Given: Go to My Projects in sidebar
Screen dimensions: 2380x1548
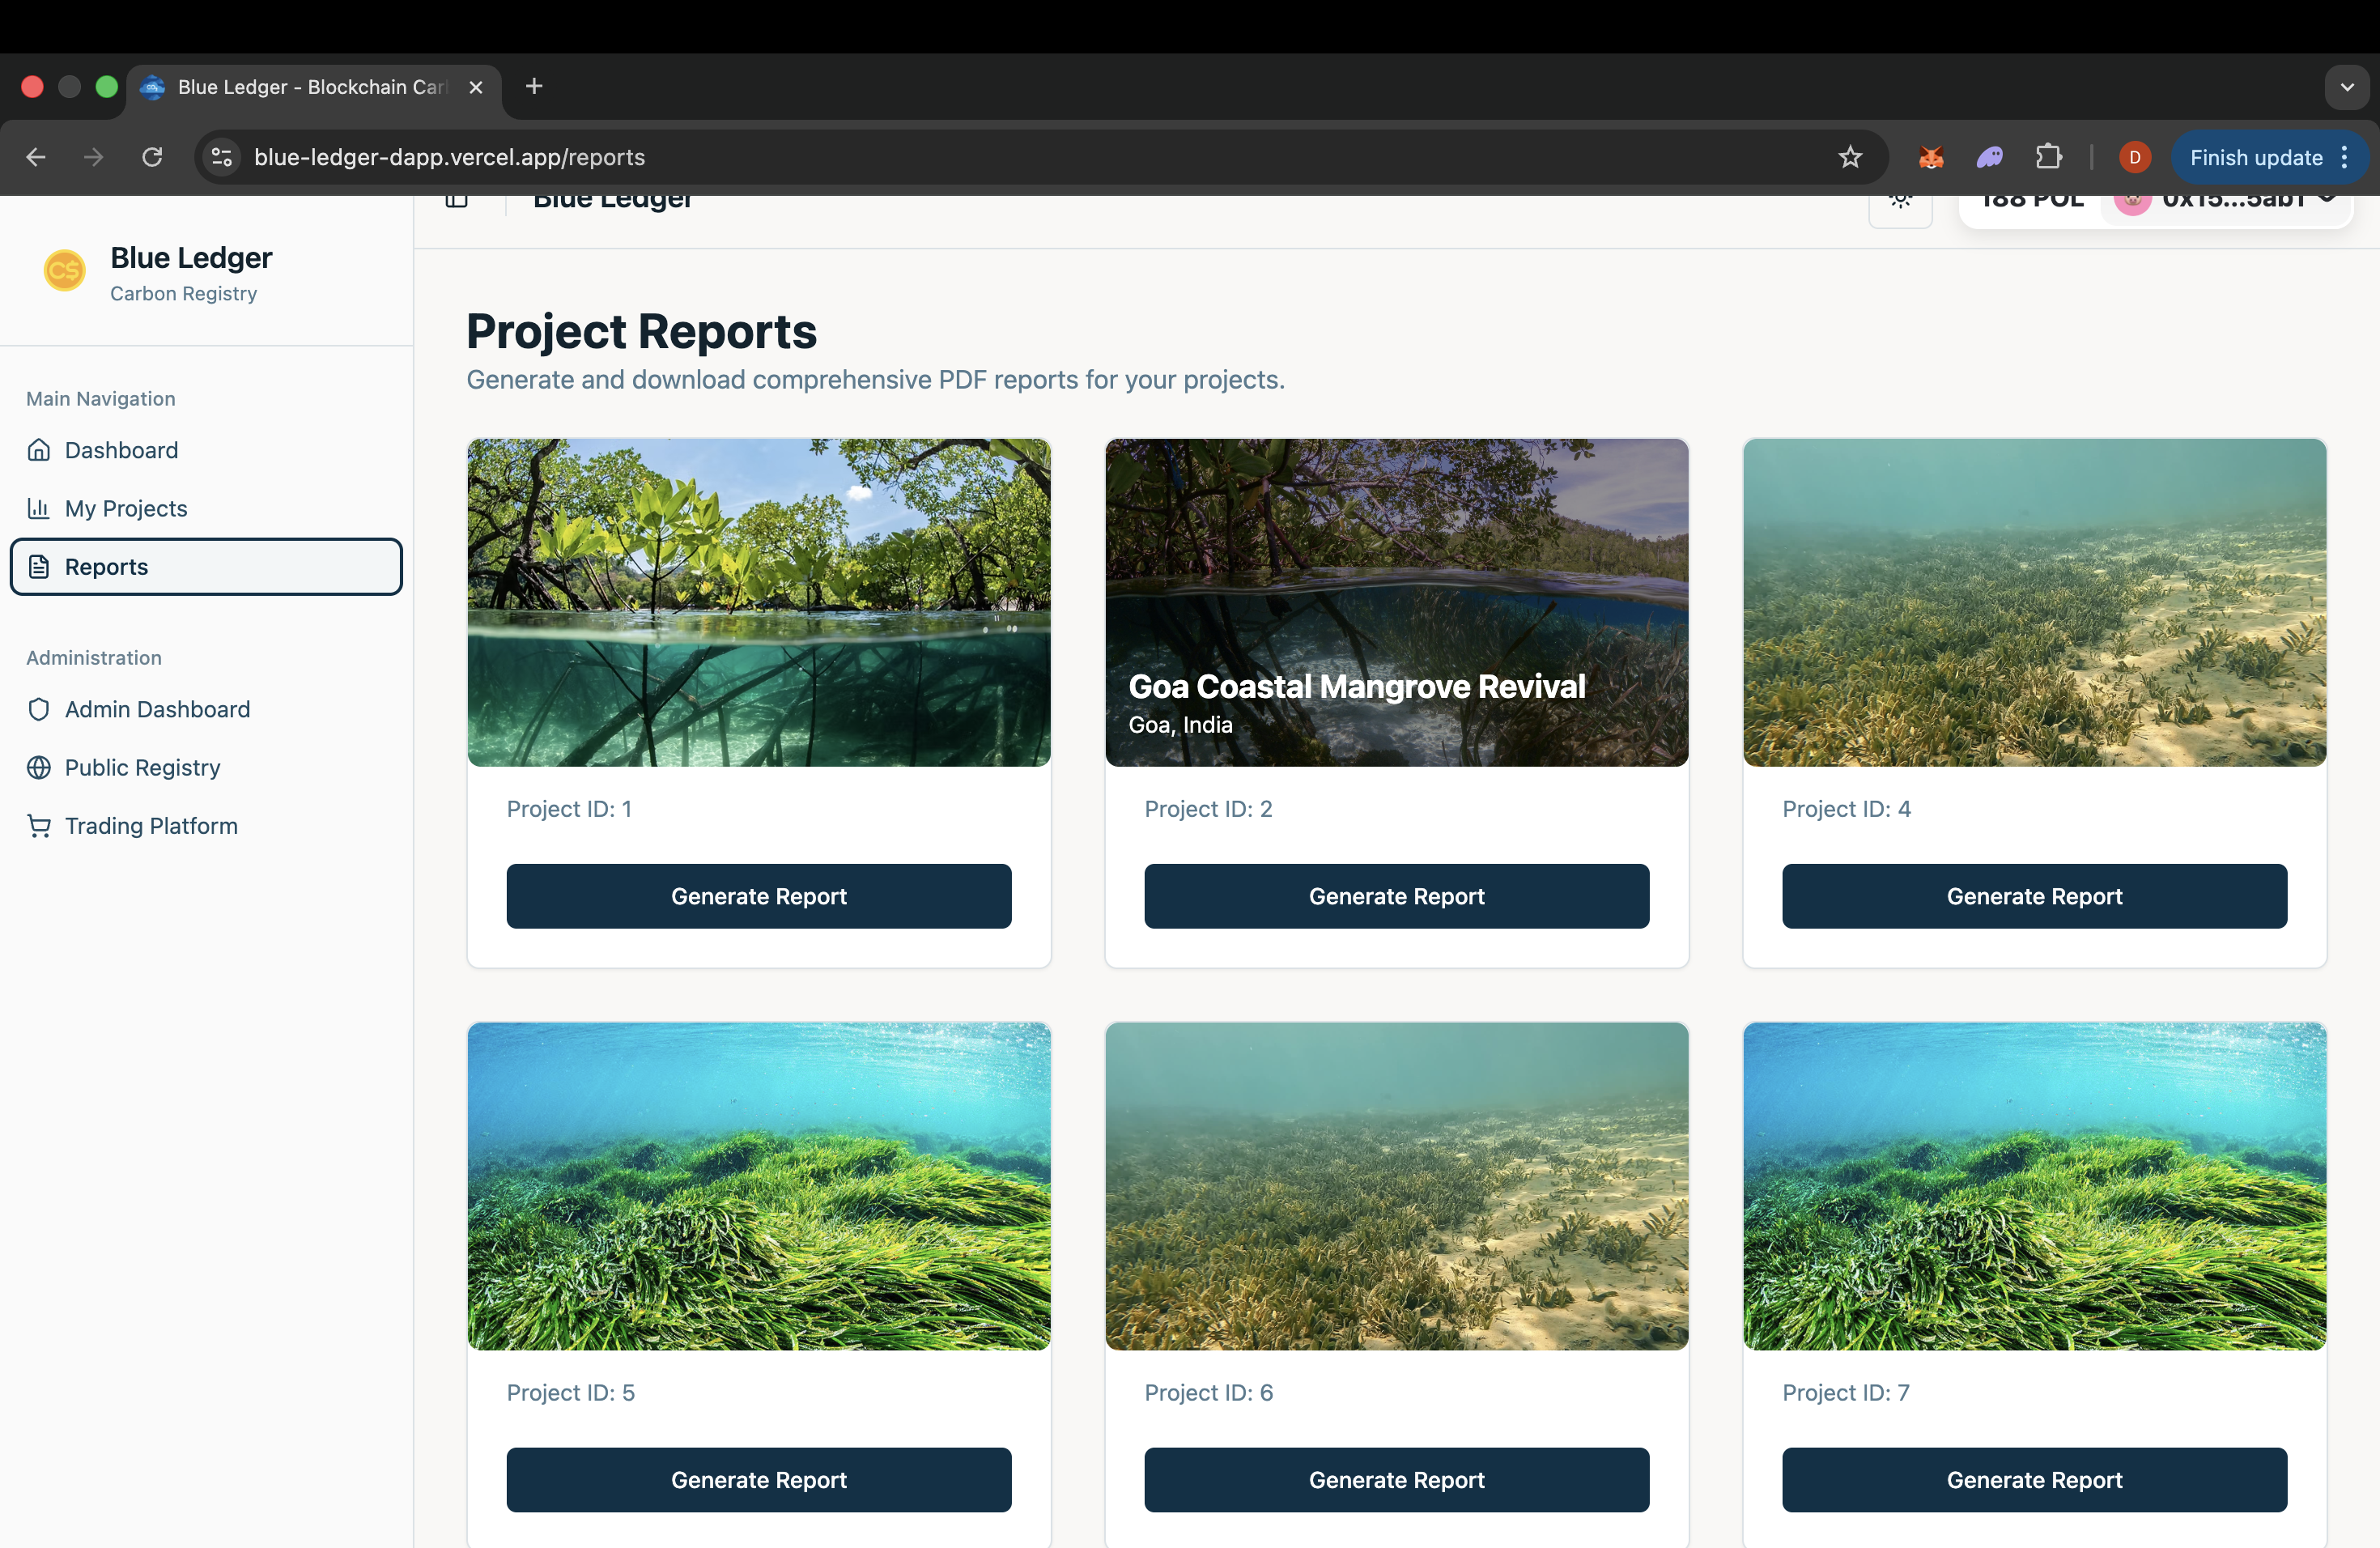Looking at the screenshot, I should pyautogui.click(x=126, y=508).
